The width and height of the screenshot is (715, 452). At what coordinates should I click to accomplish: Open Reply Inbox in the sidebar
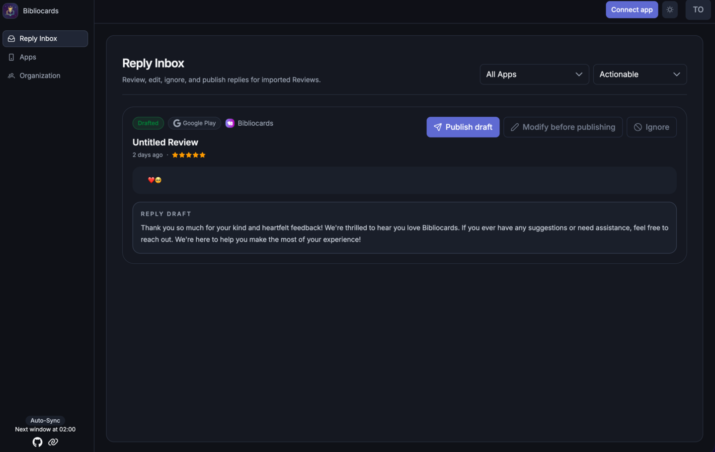pyautogui.click(x=45, y=39)
